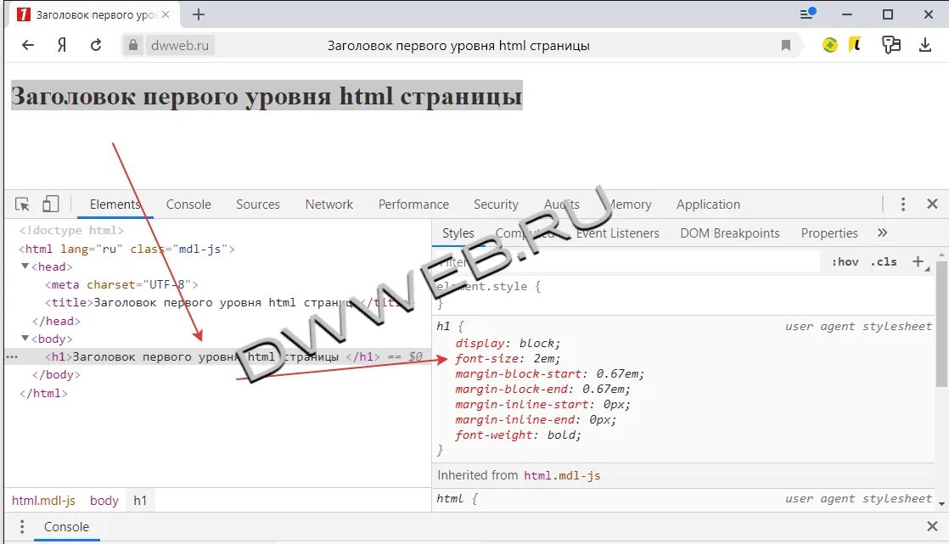Click the page heading 'Заголовок первого уровня html страницы'
Viewport: 949px width, 544px height.
pos(267,96)
